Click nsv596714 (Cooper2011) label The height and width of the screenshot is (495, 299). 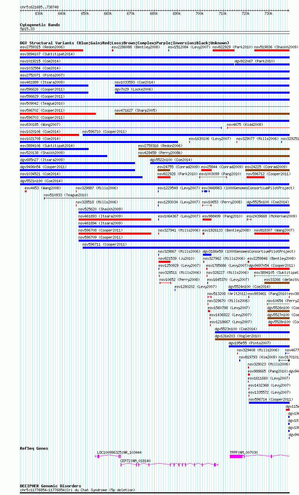coord(271,400)
